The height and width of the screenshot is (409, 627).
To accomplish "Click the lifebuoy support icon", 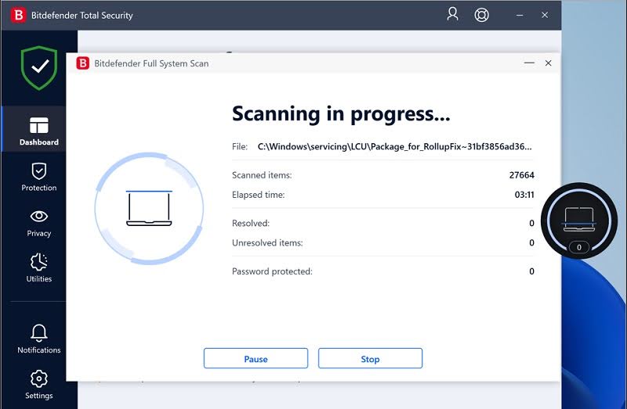I will [x=482, y=15].
